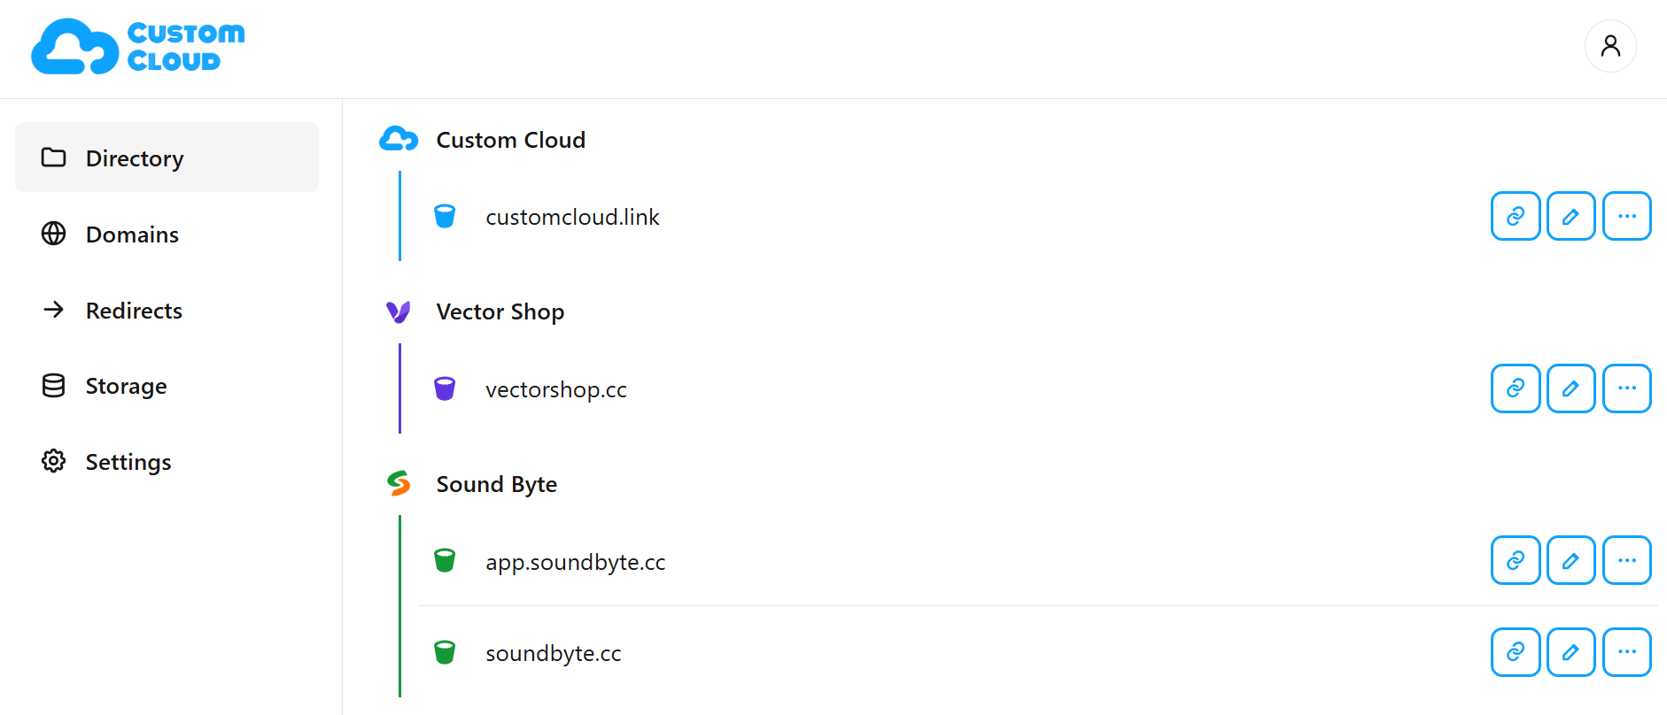Select the Vector Shop group heading
This screenshot has height=715, width=1667.
pos(500,312)
